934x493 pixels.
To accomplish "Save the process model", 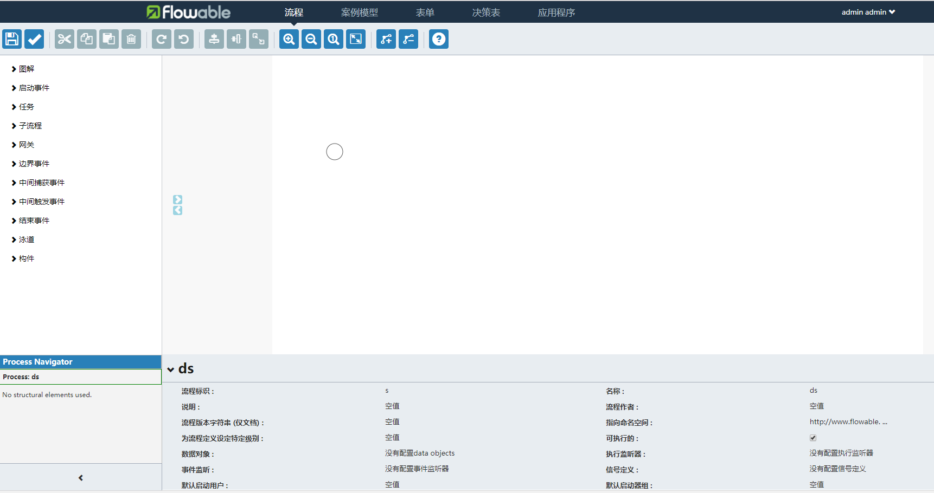I will pos(11,38).
